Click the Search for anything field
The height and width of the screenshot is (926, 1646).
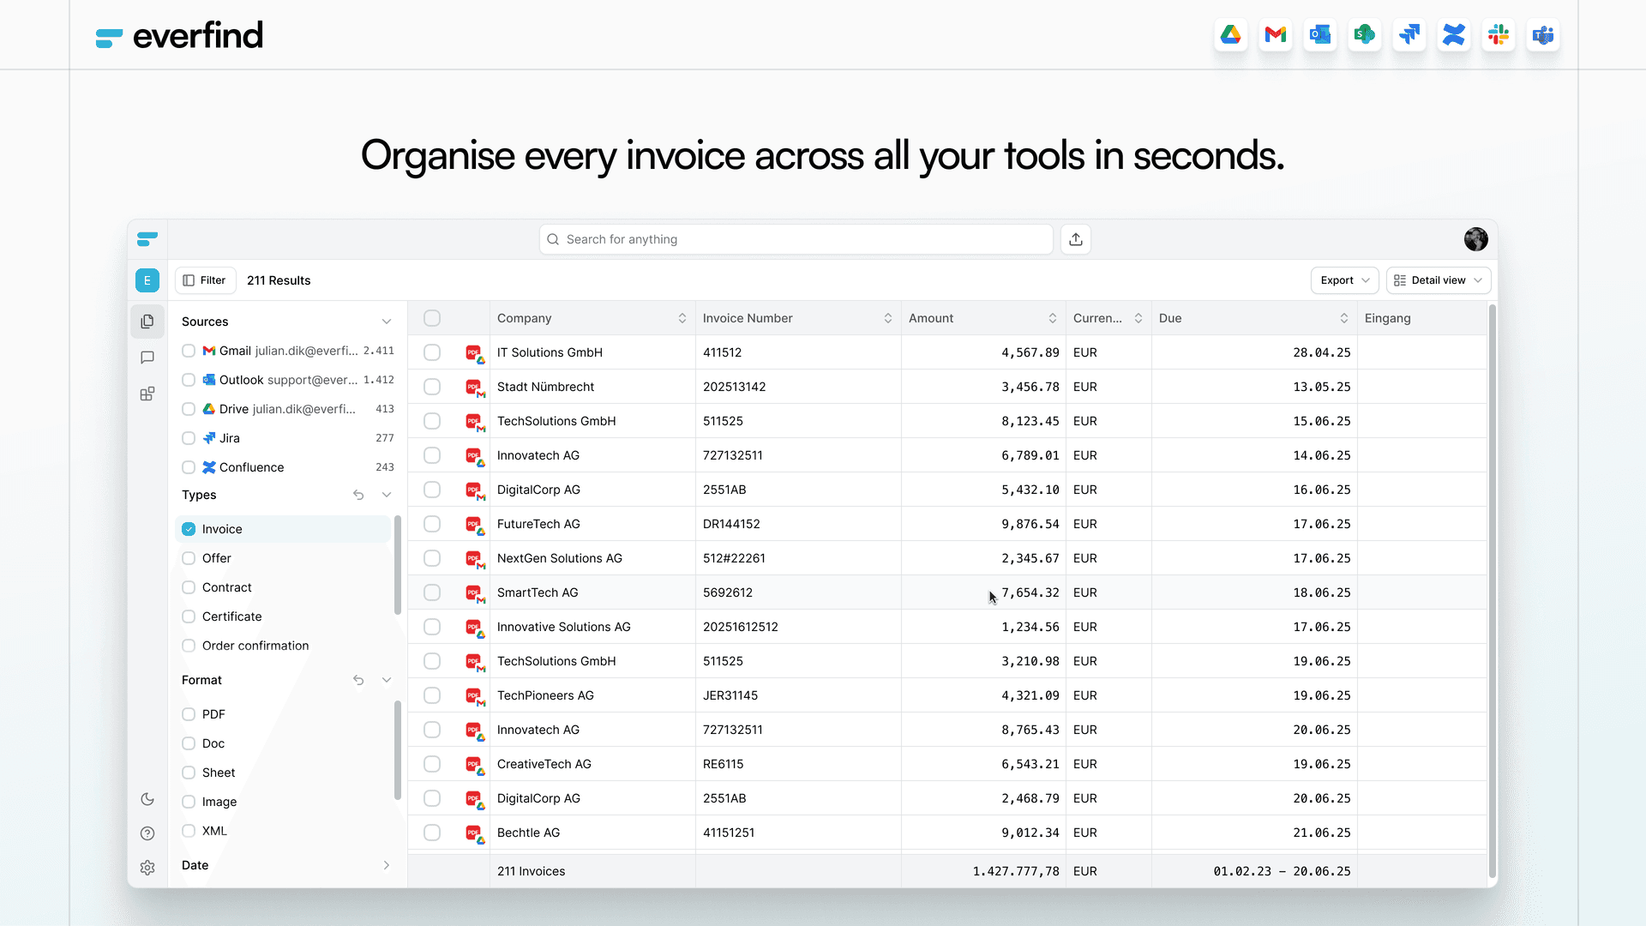coord(796,239)
